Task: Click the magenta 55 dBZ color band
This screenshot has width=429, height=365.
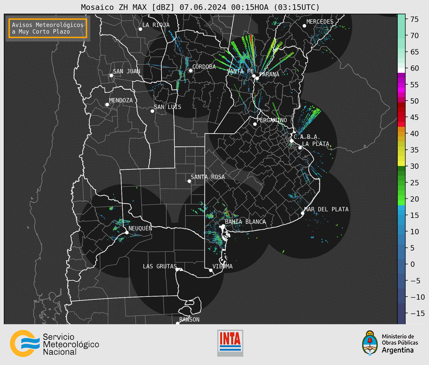Action: 401,85
